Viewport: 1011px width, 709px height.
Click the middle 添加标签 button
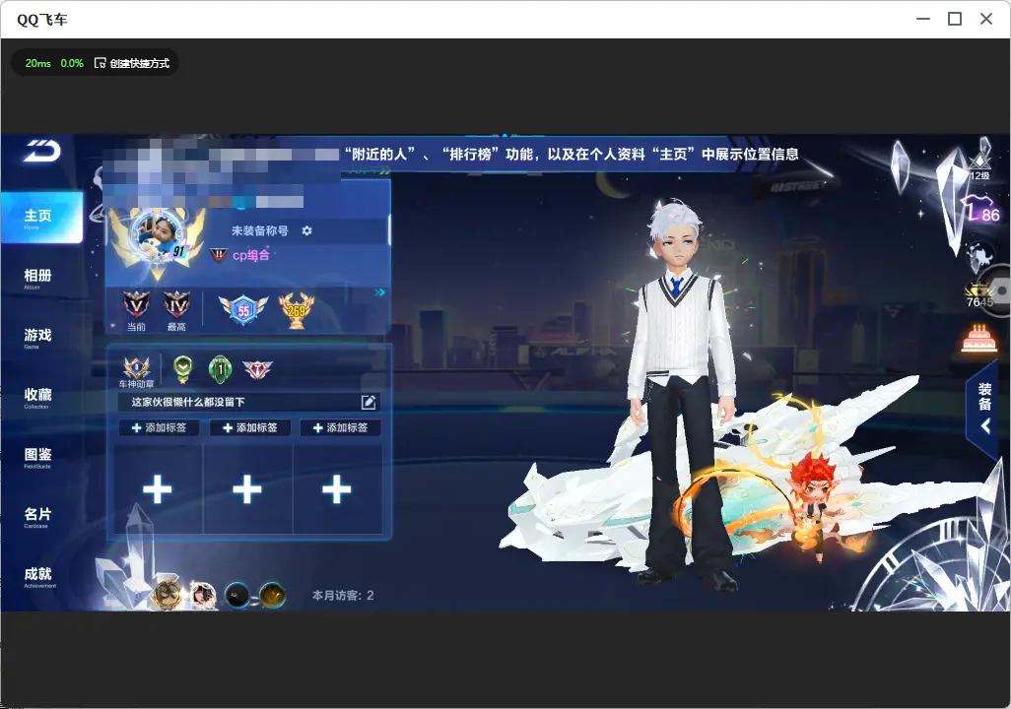click(x=249, y=428)
